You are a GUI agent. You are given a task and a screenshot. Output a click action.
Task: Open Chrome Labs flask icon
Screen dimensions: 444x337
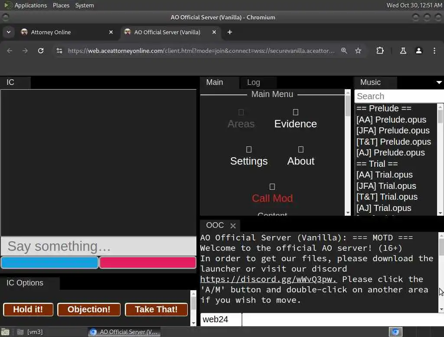[403, 51]
